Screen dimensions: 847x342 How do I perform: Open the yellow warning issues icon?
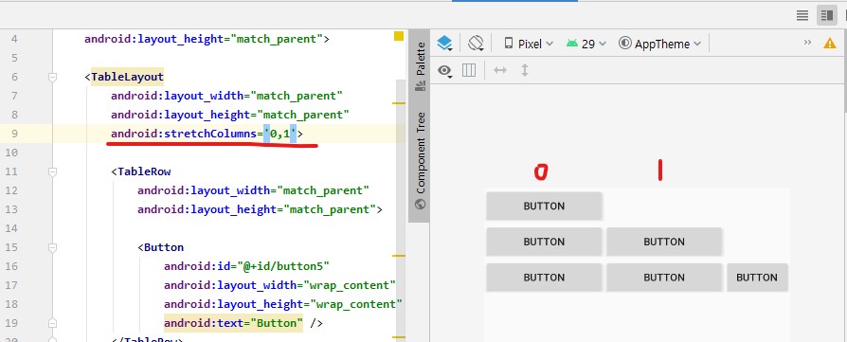tap(830, 44)
